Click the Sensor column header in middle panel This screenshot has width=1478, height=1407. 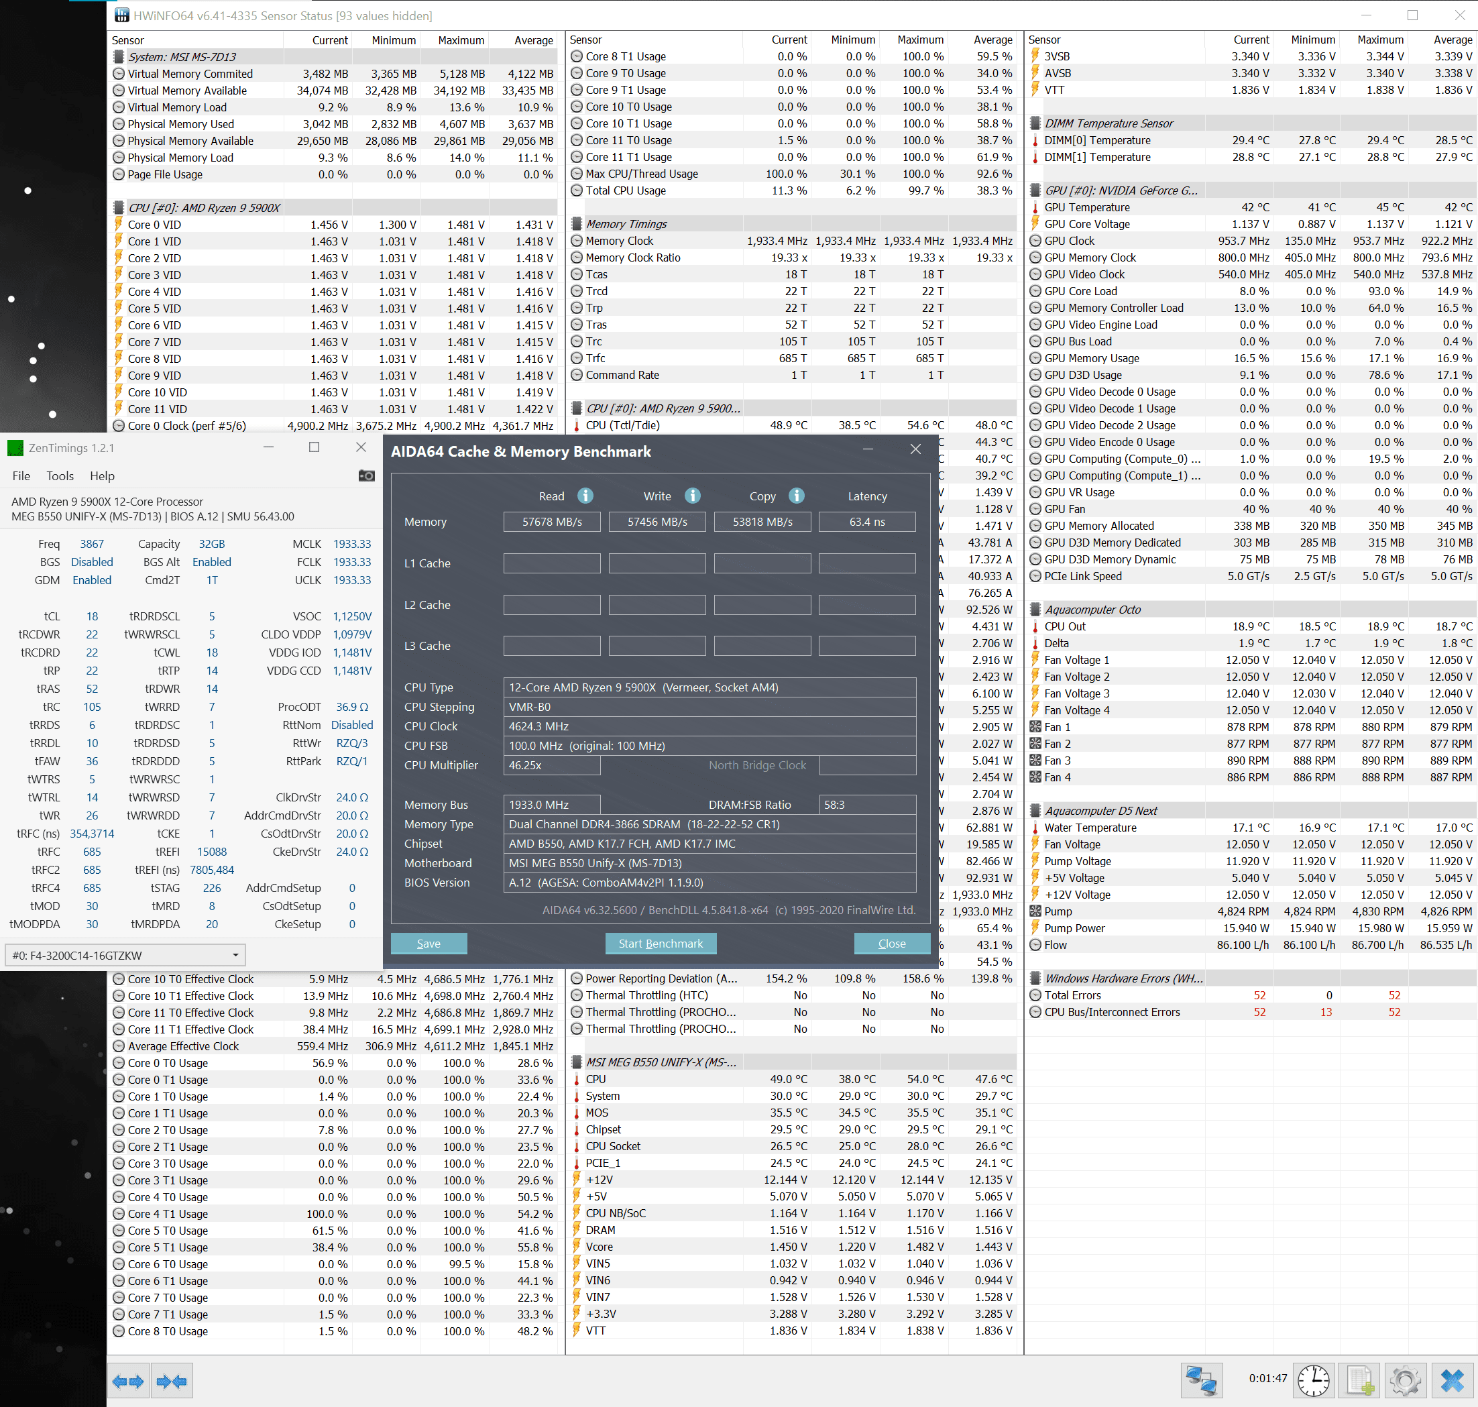coord(585,40)
